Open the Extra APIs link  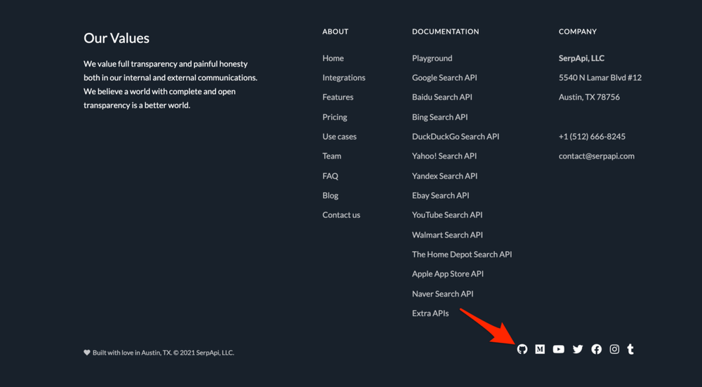(430, 313)
